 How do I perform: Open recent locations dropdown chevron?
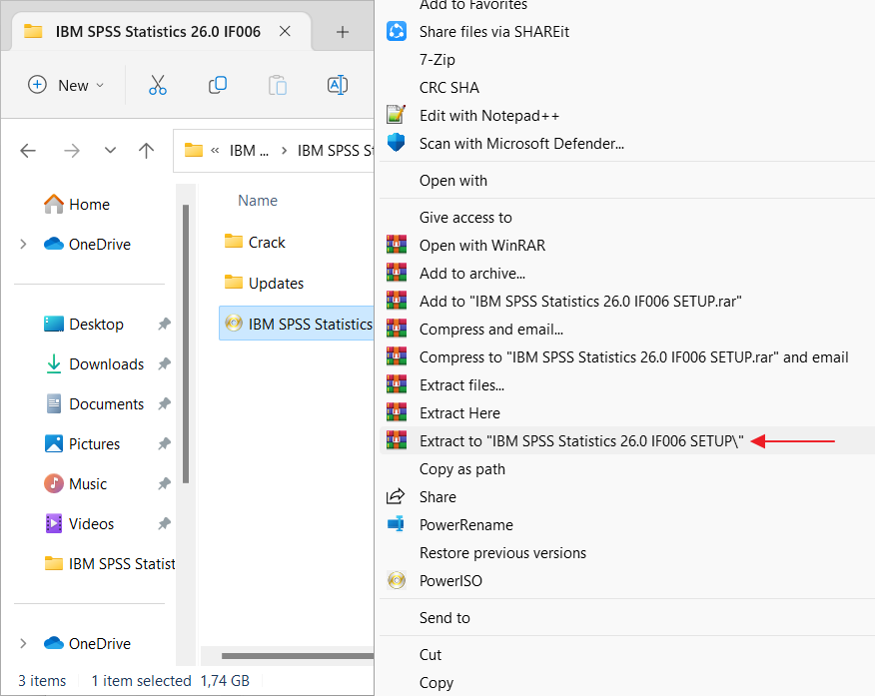click(110, 150)
